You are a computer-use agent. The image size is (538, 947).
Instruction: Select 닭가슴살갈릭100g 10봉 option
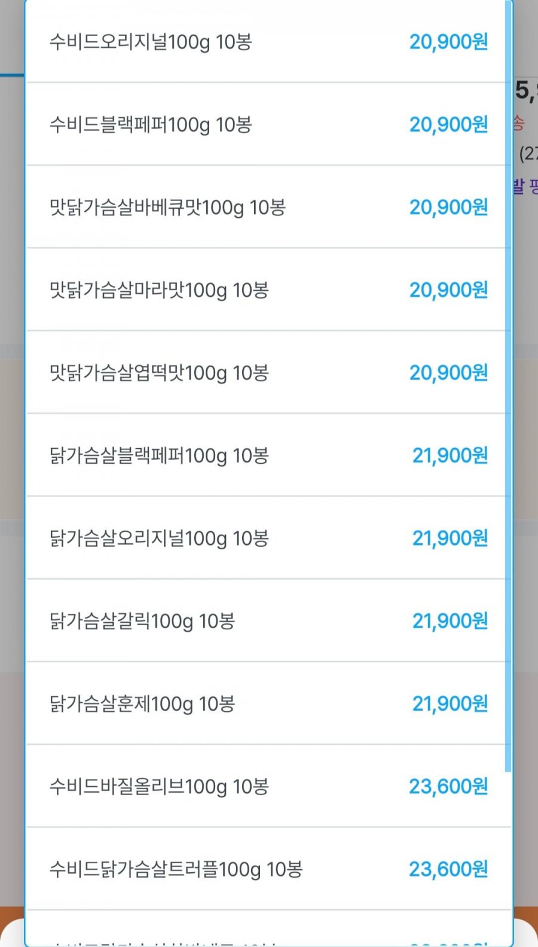(x=142, y=621)
